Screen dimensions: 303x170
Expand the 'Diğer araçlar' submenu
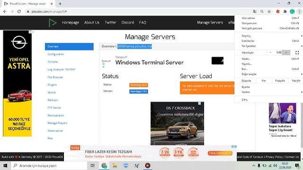point(268,74)
